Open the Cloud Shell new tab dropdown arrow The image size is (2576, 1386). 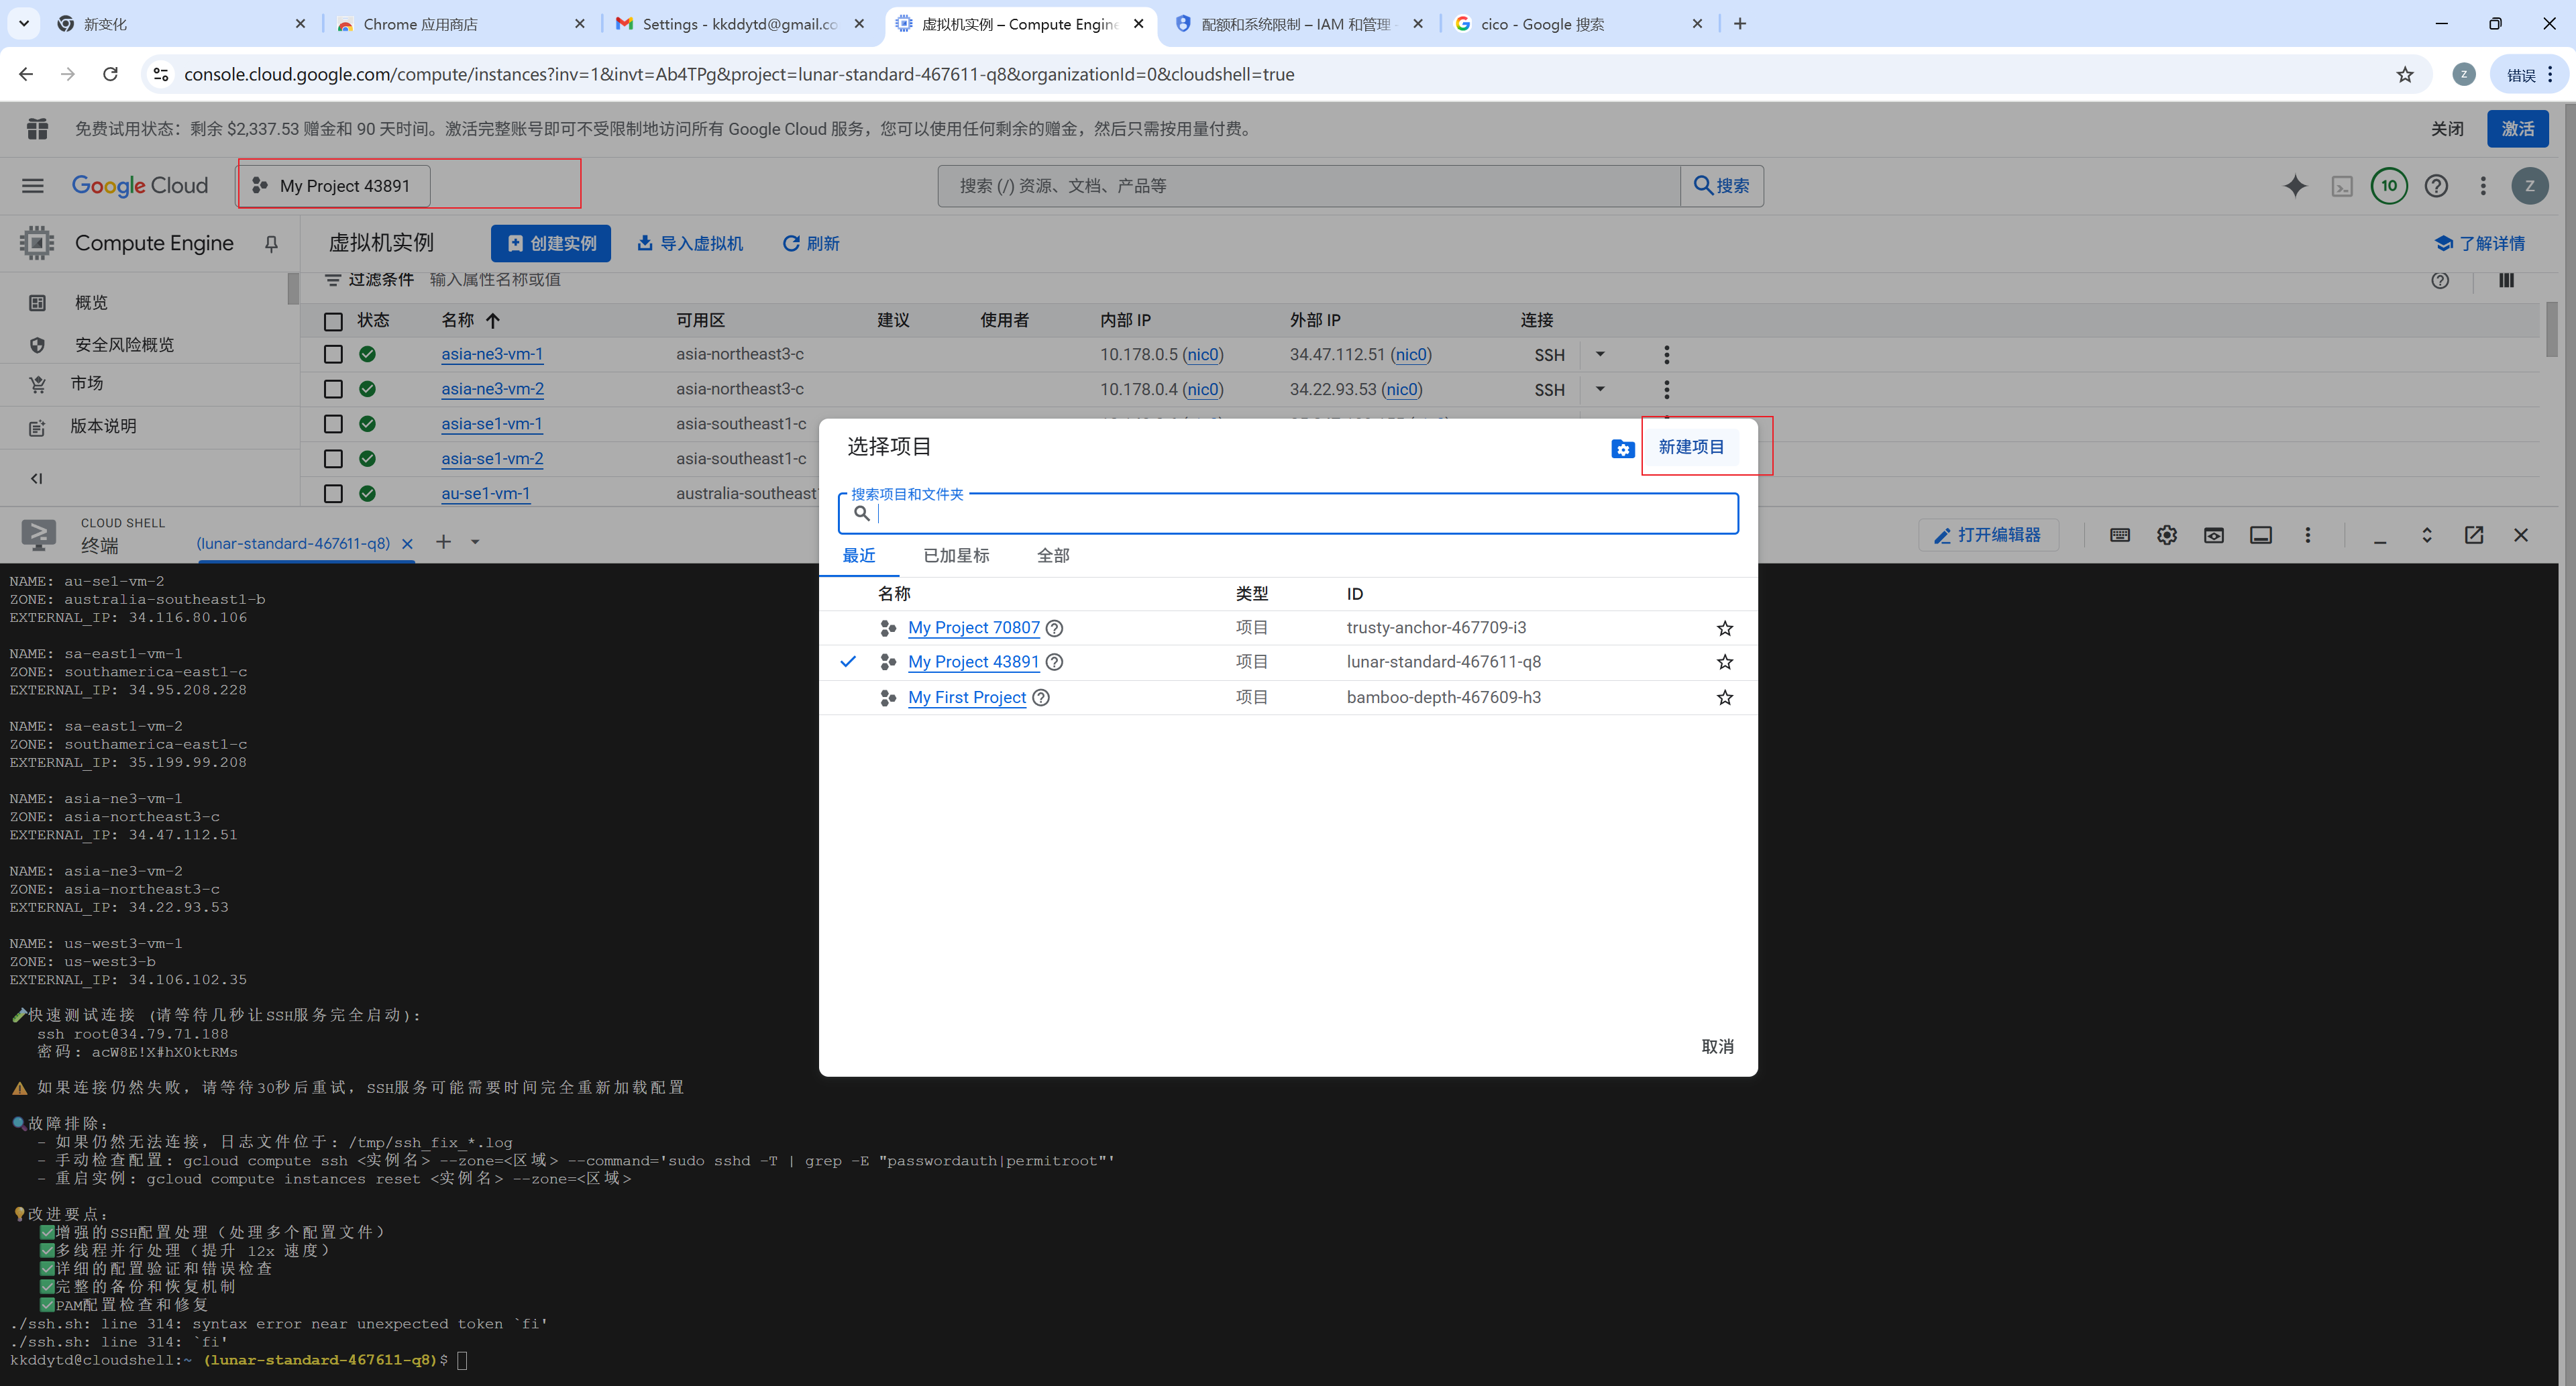tap(475, 543)
